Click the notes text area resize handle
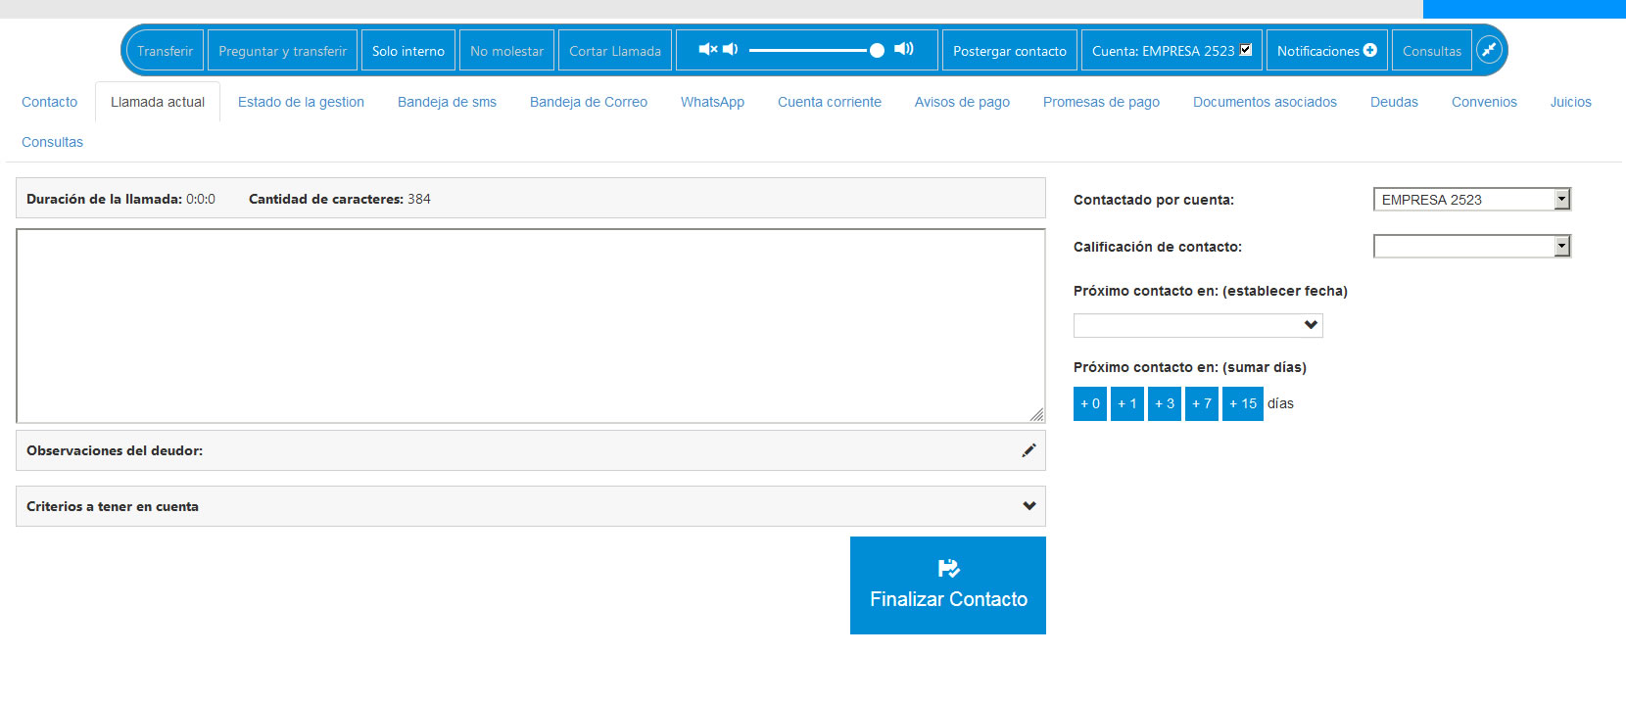The image size is (1626, 701). (x=1036, y=414)
